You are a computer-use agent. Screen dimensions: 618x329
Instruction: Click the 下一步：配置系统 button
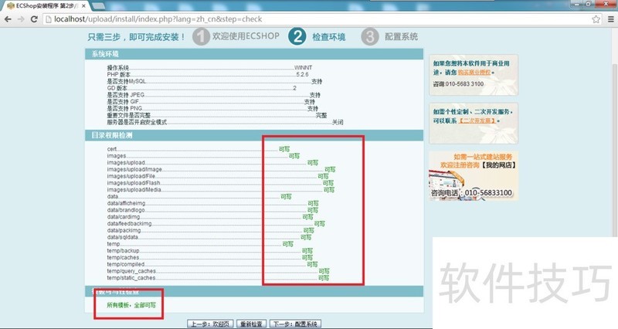pyautogui.click(x=296, y=324)
